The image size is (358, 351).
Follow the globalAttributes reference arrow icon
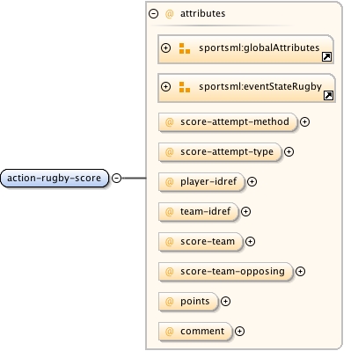(326, 56)
